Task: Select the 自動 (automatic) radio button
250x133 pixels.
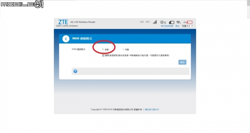Action: pyautogui.click(x=103, y=49)
